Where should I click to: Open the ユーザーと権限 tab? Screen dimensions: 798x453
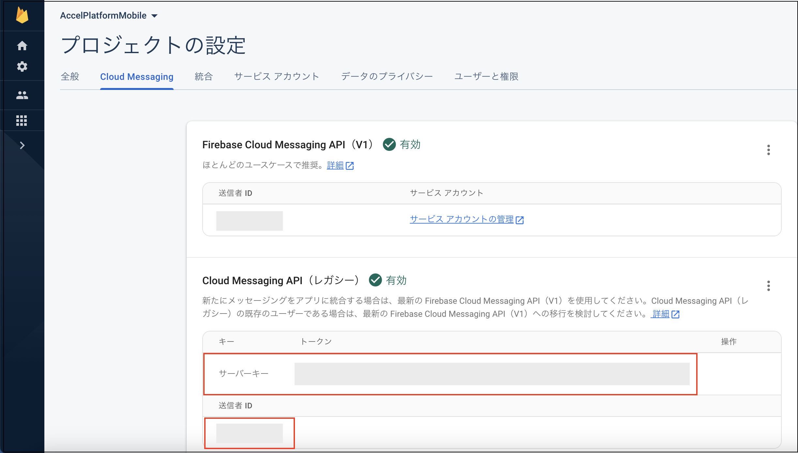[486, 77]
